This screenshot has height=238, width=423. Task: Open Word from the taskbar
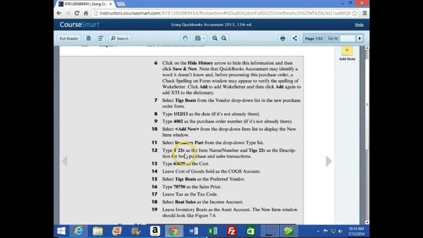(x=194, y=231)
